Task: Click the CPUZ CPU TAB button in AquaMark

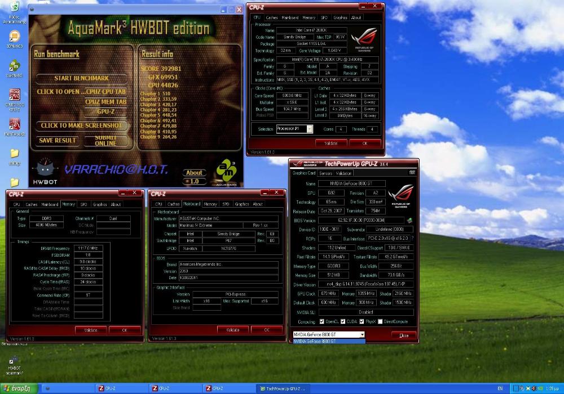Action: tap(106, 92)
